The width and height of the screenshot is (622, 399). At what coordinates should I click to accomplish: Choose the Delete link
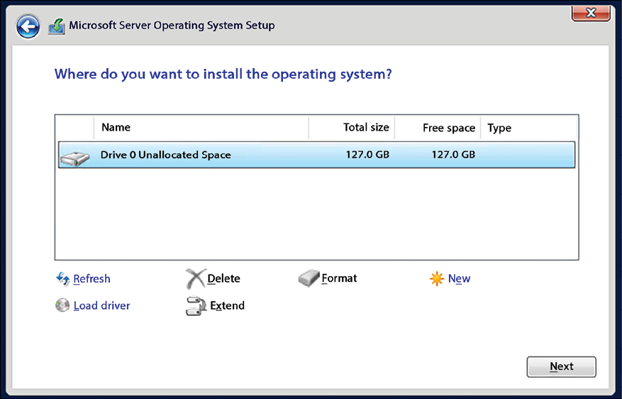tap(223, 278)
